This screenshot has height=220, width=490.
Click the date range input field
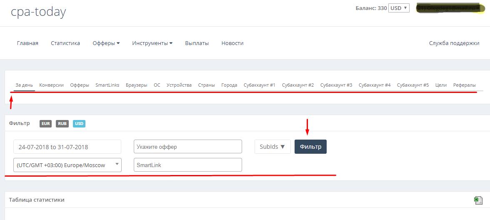click(67, 147)
